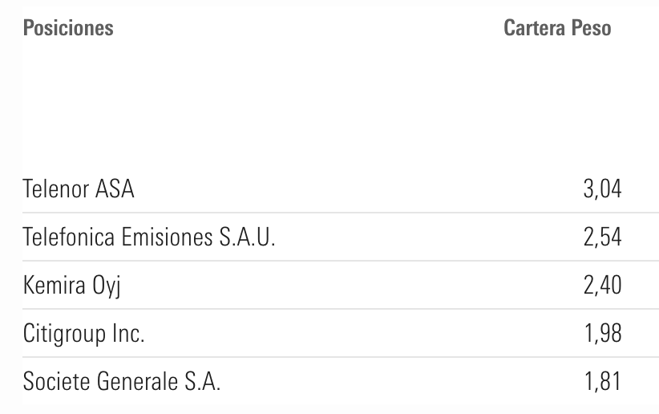Open the Telefonica Emisiones S.A.U. position

coord(149,237)
